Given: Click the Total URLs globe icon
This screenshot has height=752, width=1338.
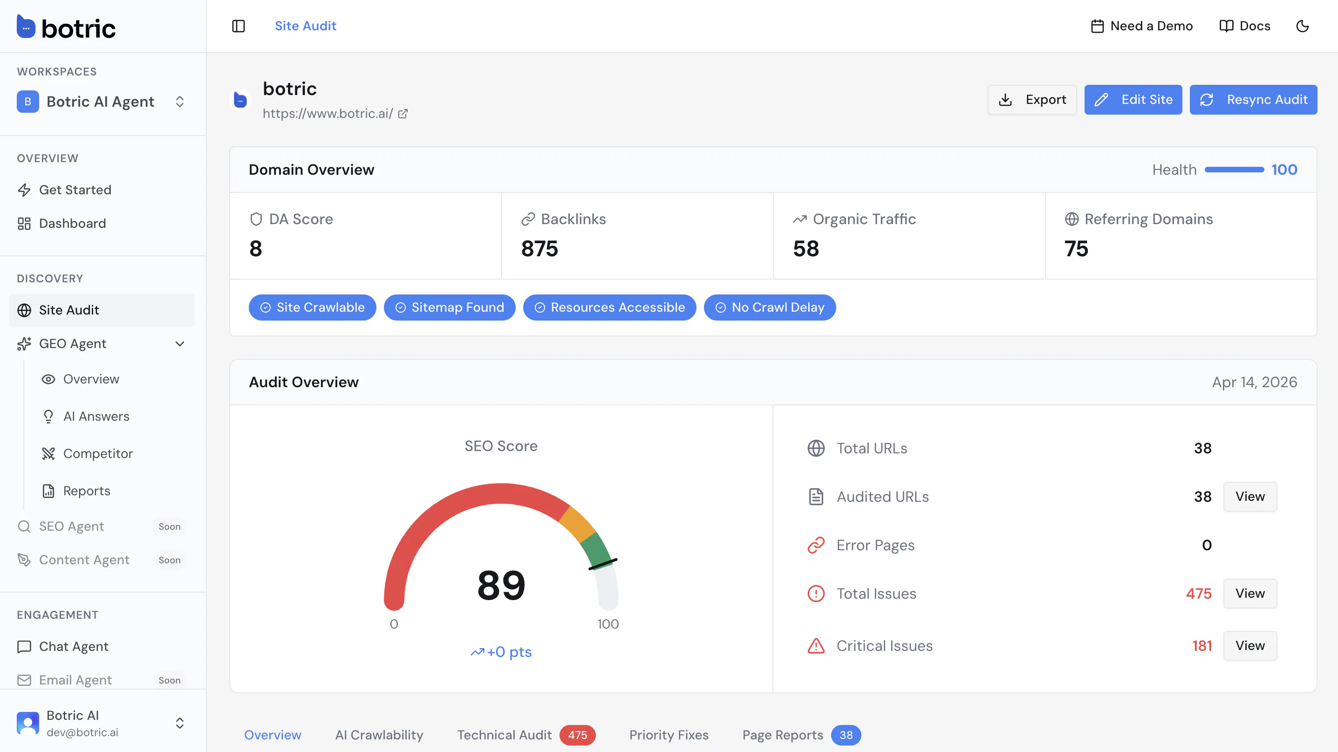Looking at the screenshot, I should tap(815, 448).
